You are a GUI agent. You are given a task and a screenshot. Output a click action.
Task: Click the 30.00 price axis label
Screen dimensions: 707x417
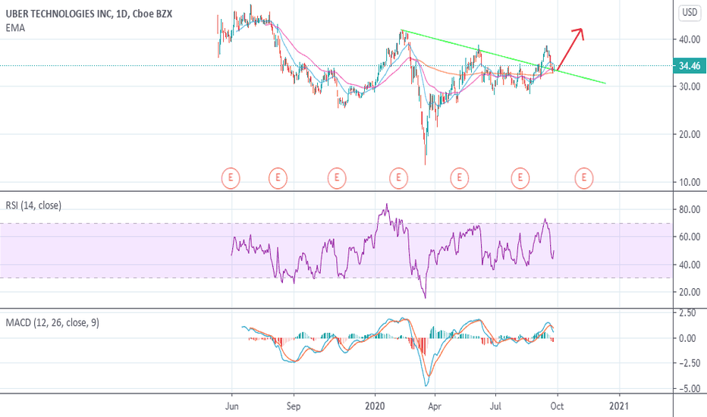(x=690, y=86)
